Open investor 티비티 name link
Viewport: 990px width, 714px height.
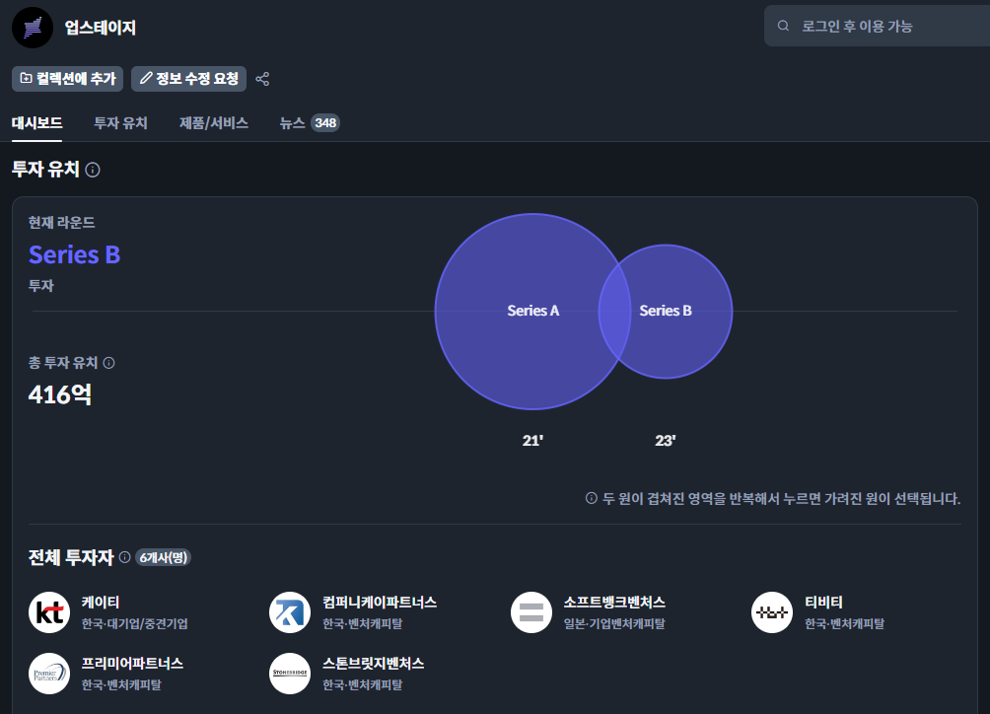(x=824, y=603)
